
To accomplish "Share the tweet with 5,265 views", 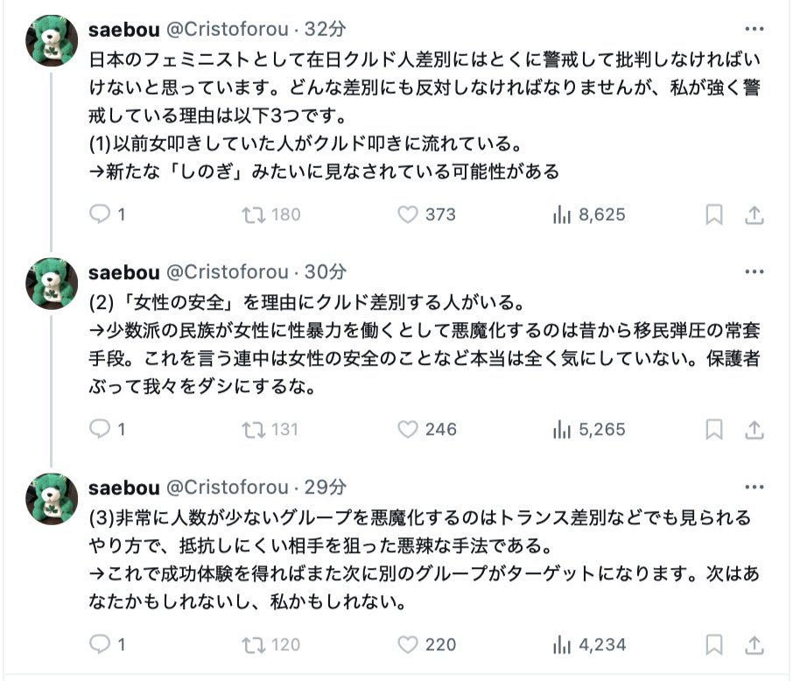I will [x=754, y=429].
